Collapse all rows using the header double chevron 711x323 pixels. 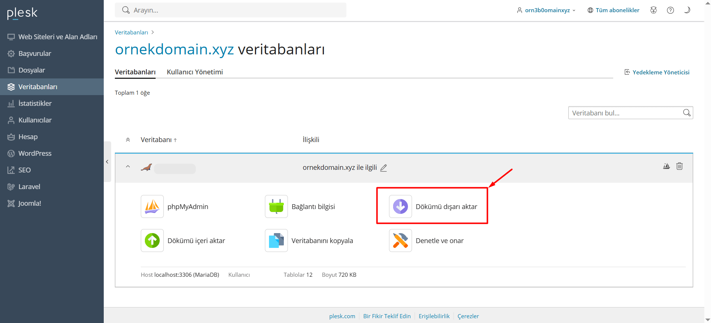coord(128,140)
